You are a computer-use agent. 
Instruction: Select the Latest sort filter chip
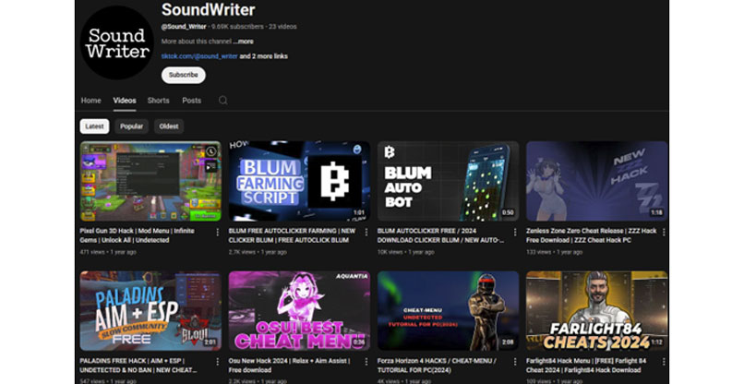click(94, 126)
